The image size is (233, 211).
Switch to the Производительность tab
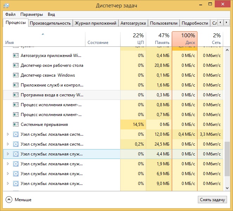(x=50, y=23)
